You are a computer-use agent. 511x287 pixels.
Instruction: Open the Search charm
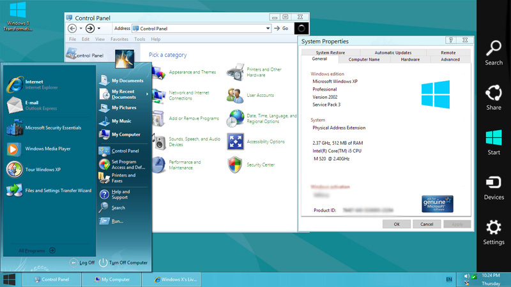coord(493,52)
